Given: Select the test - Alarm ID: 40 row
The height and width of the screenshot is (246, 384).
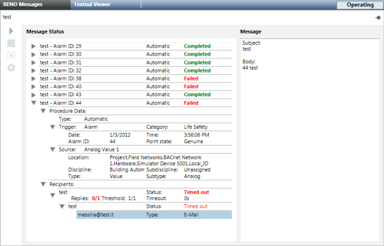Looking at the screenshot, I should click(x=87, y=86).
